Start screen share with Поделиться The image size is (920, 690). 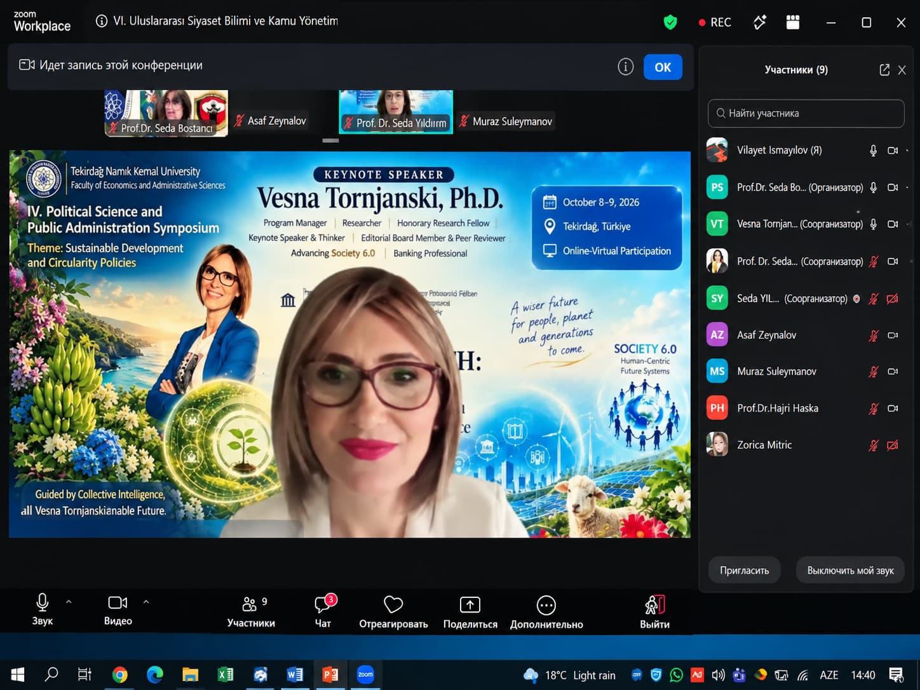click(470, 611)
